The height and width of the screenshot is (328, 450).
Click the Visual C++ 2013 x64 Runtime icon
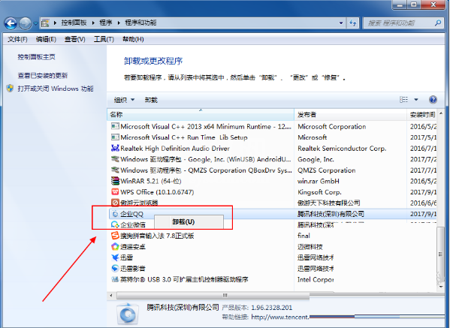115,126
